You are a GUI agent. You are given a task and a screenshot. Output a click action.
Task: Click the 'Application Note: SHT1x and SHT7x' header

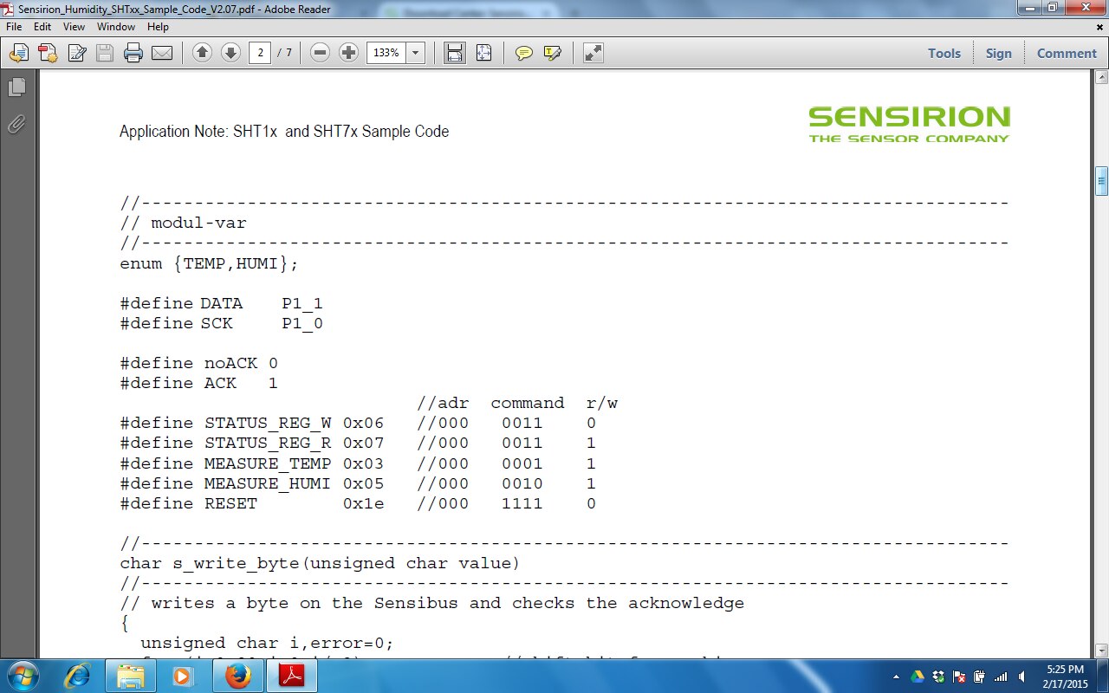point(284,132)
